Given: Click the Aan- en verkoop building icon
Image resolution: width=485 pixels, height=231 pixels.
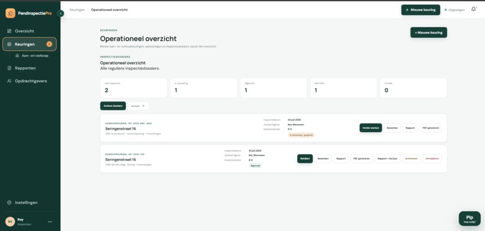Looking at the screenshot, I should tap(17, 56).
